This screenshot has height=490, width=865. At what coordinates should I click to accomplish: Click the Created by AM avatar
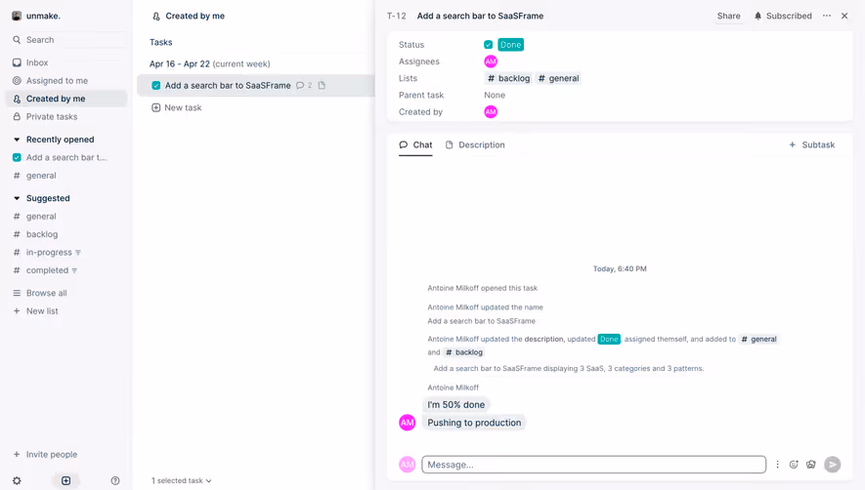click(491, 112)
